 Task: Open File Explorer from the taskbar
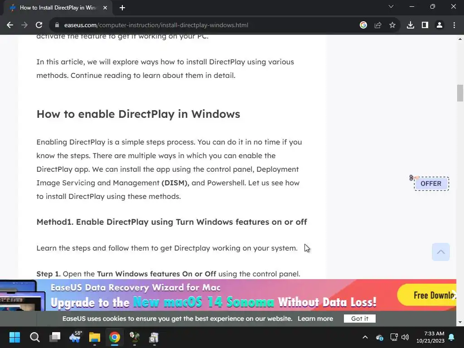95,337
